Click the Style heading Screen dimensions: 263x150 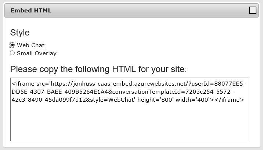[20, 33]
